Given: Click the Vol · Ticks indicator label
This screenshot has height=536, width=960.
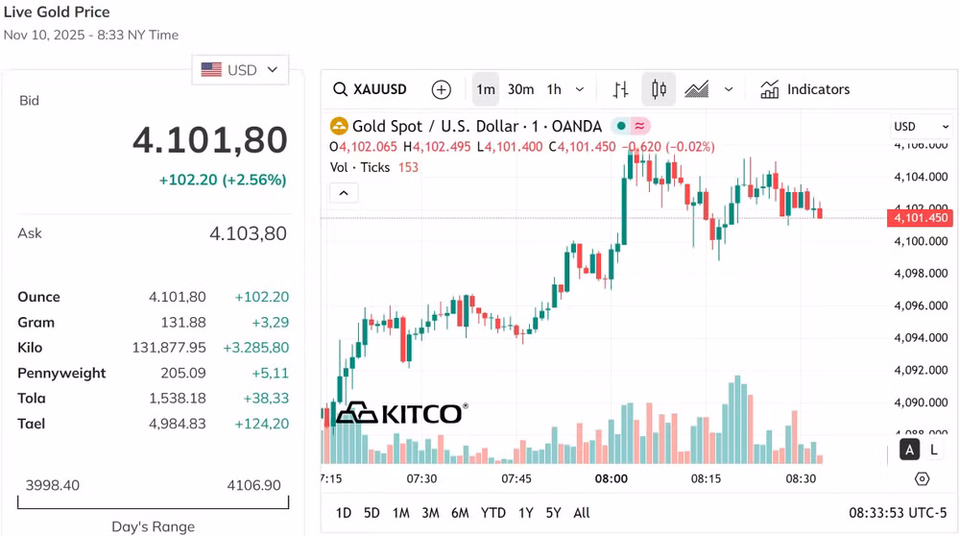Looking at the screenshot, I should (x=360, y=167).
